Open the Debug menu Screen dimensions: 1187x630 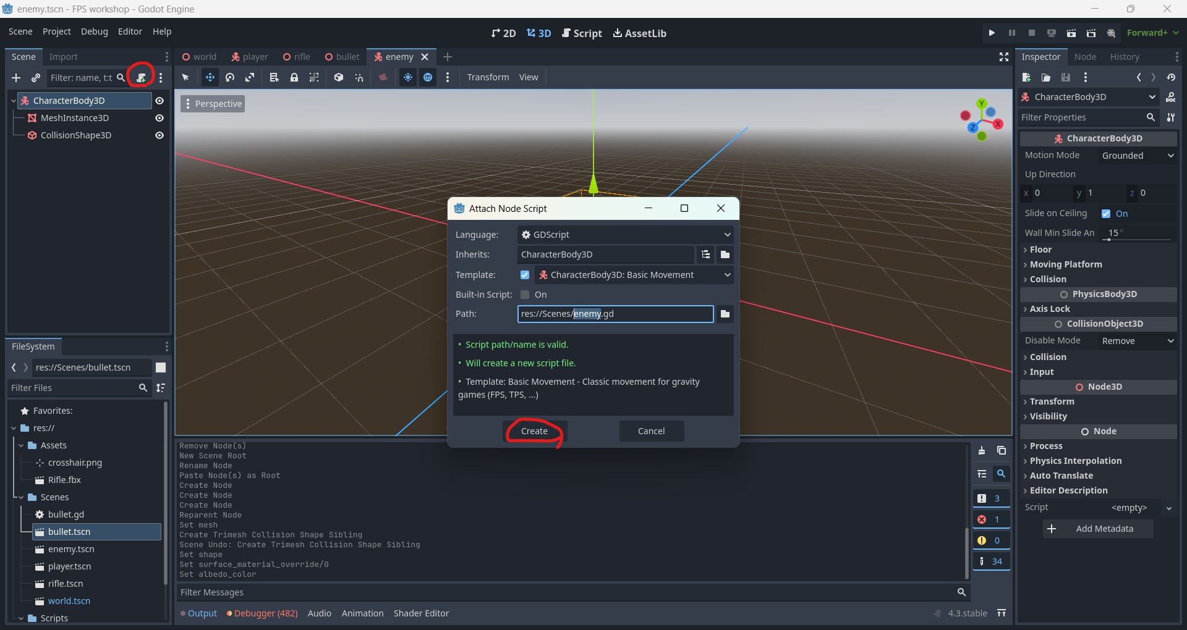[94, 31]
